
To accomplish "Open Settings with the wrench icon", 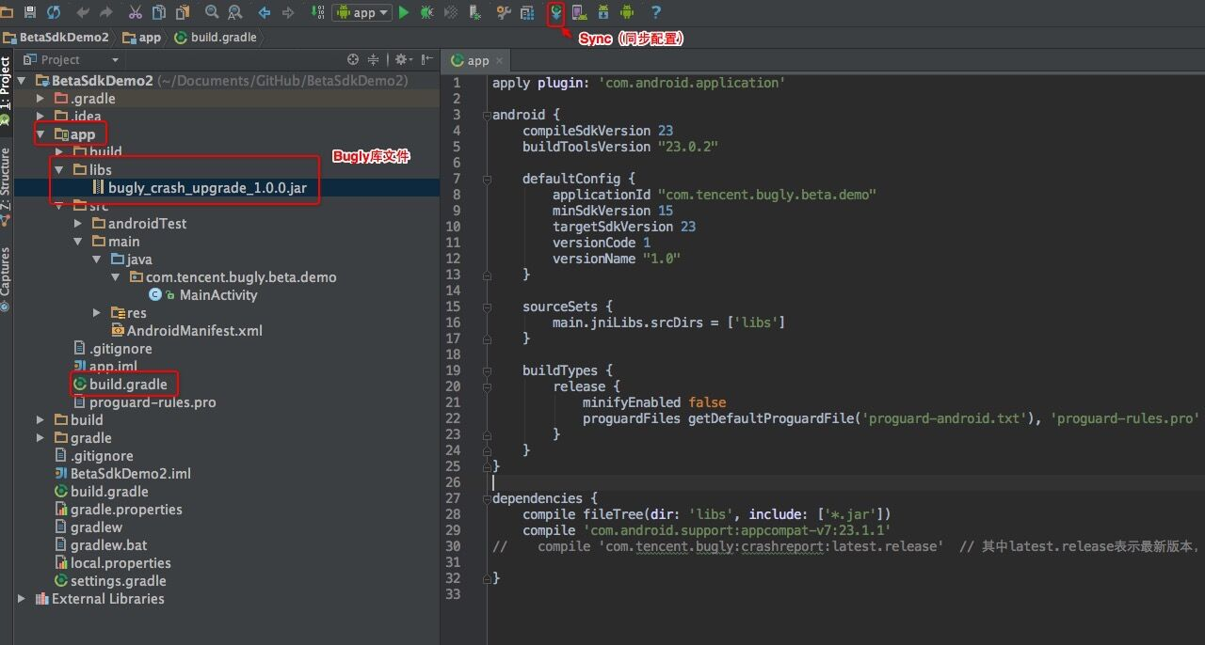I will click(x=504, y=12).
